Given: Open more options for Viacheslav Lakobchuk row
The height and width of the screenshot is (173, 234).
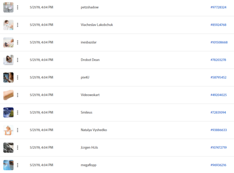Looking at the screenshot, I should [18, 25].
